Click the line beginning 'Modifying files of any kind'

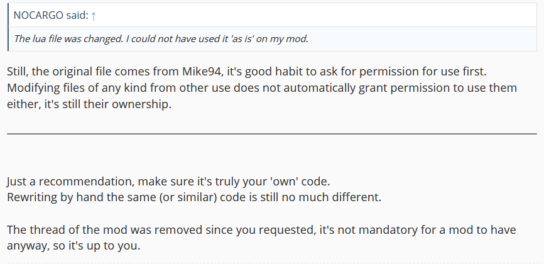[262, 88]
